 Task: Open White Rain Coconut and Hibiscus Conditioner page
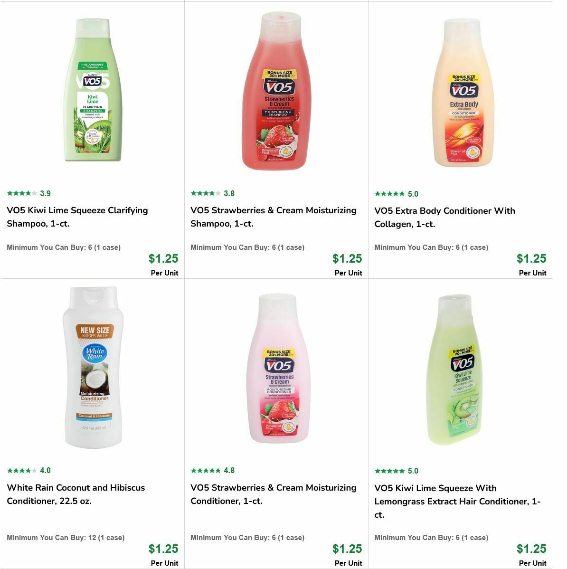76,493
